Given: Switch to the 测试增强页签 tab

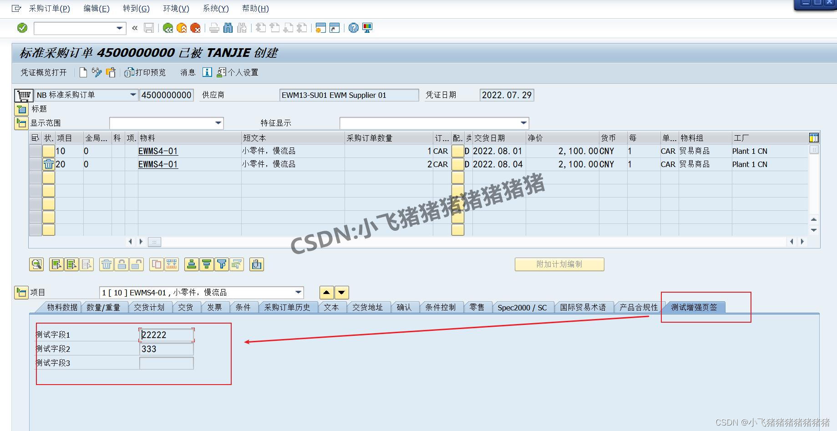Looking at the screenshot, I should (x=694, y=307).
